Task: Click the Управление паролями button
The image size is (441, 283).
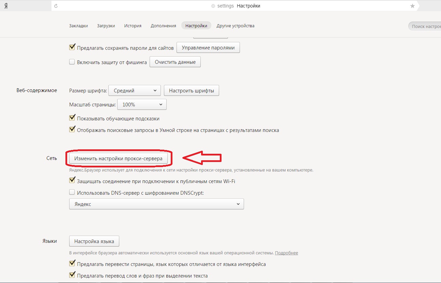Action: pyautogui.click(x=208, y=48)
